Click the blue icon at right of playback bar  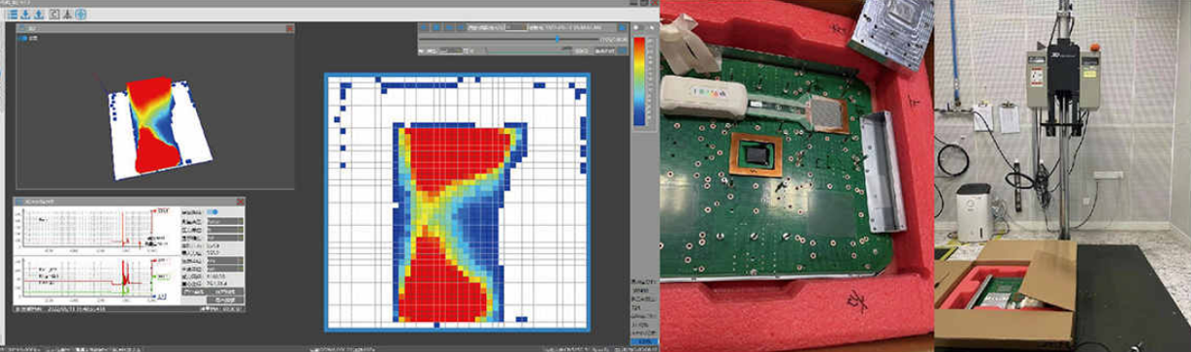(x=622, y=27)
